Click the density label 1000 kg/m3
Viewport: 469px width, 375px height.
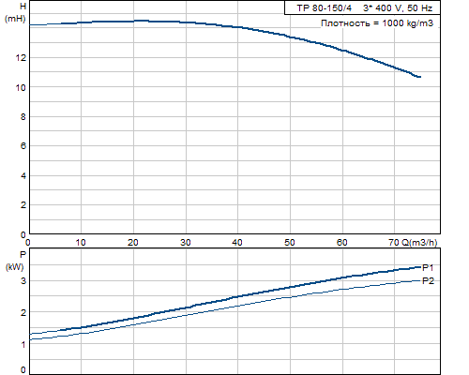pos(377,23)
